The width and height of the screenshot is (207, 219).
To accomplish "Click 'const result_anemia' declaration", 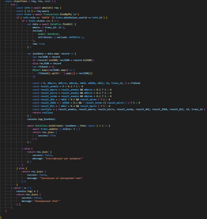I will [45, 86].
